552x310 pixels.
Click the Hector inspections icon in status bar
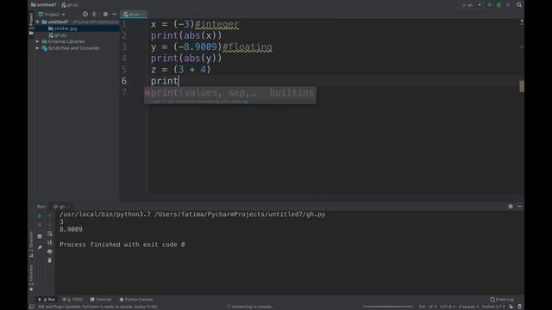519,307
